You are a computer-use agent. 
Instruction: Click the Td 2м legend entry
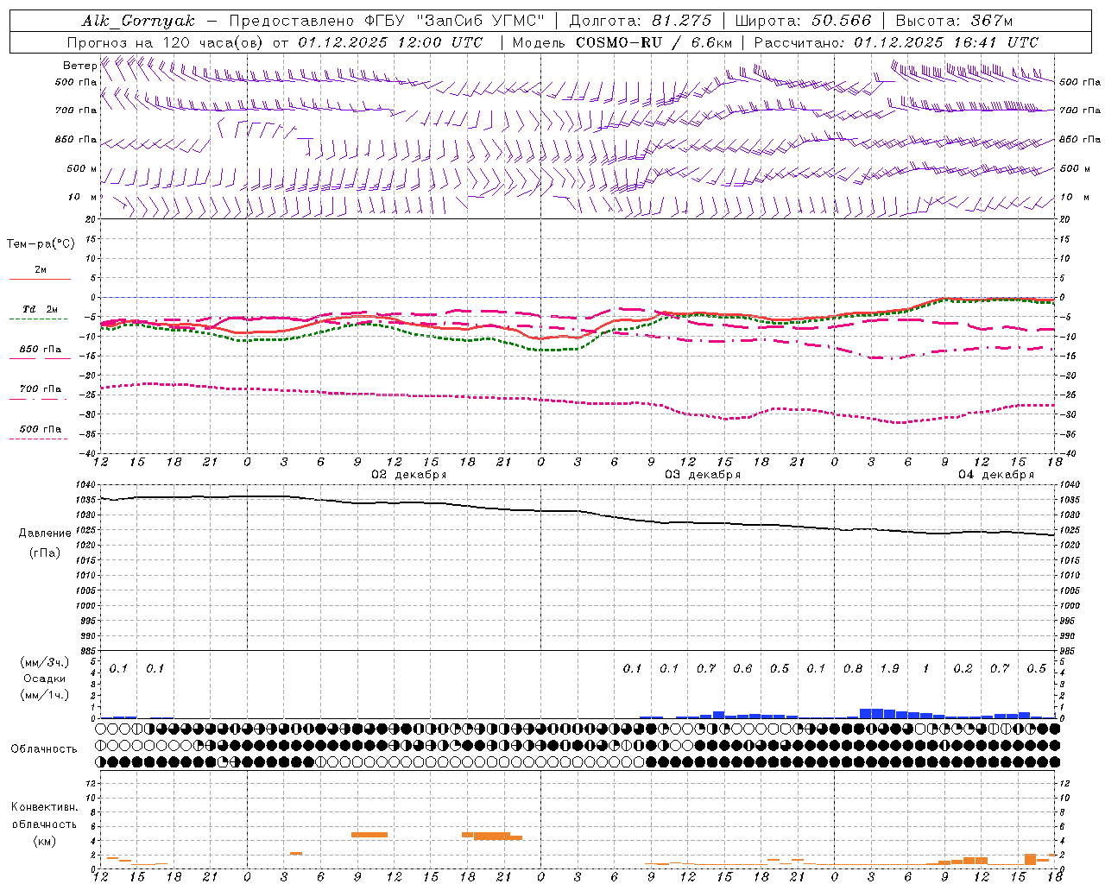coord(40,309)
